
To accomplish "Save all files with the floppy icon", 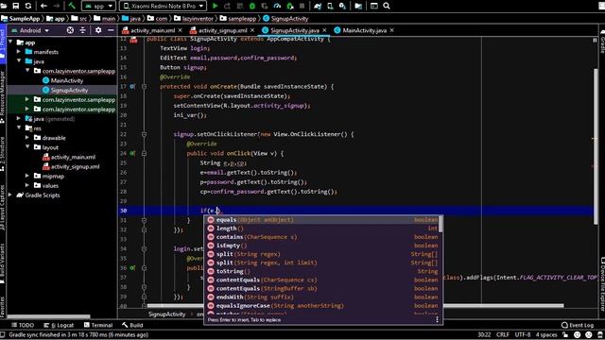I will pos(16,6).
